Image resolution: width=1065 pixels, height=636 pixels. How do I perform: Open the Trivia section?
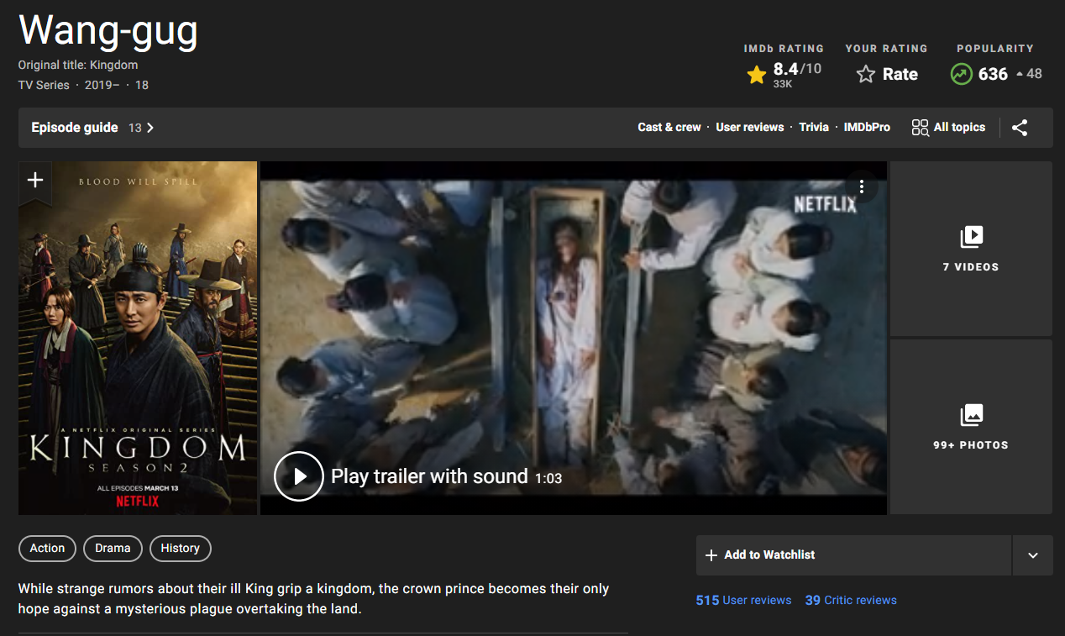tap(814, 128)
